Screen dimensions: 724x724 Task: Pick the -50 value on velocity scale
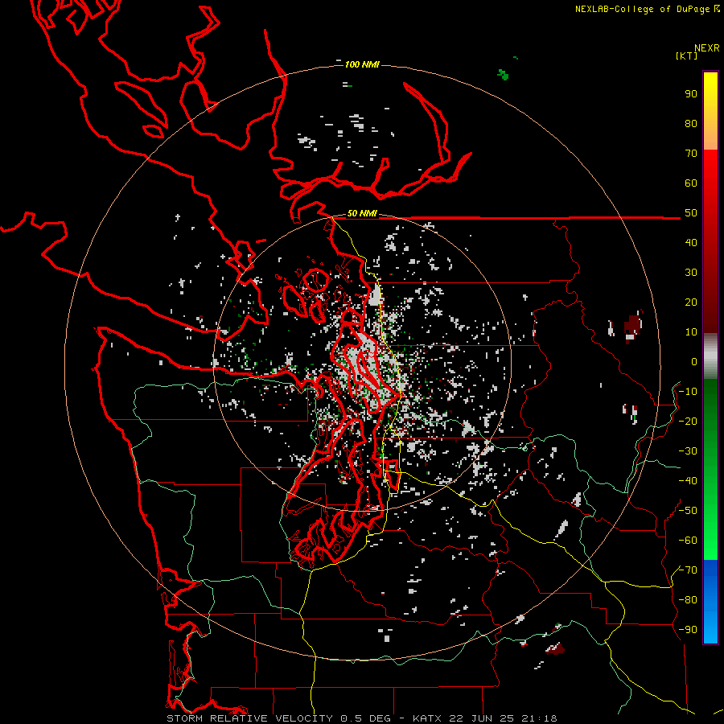click(688, 511)
